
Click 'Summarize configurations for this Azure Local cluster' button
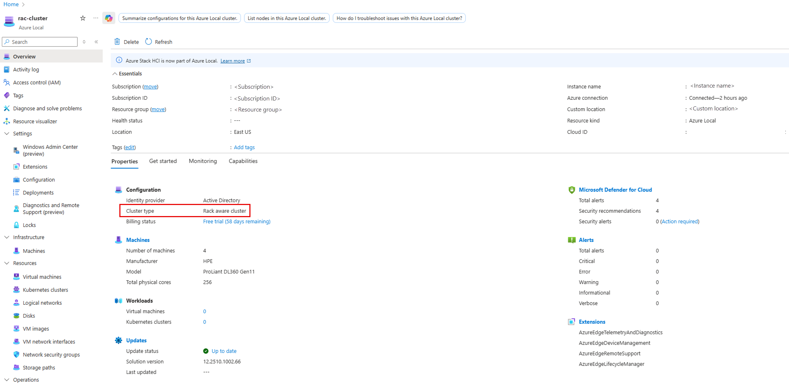tap(180, 18)
